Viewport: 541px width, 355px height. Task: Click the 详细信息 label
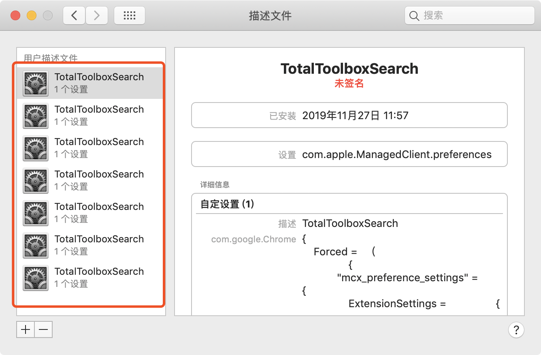pyautogui.click(x=215, y=185)
